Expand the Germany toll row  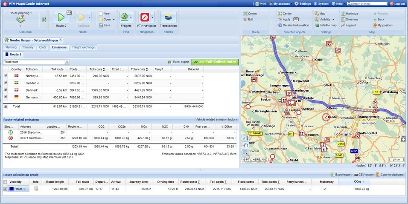click(6, 97)
